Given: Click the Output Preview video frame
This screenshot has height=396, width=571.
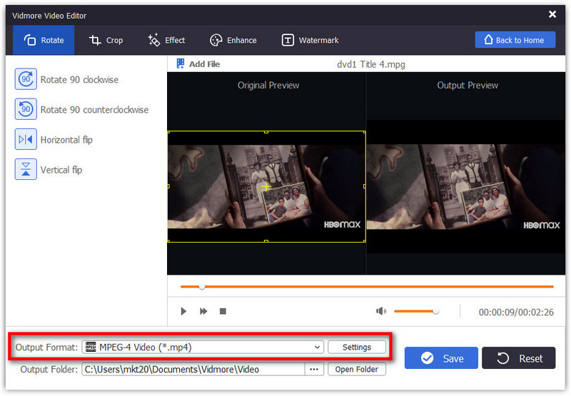Looking at the screenshot, I should click(x=466, y=187).
